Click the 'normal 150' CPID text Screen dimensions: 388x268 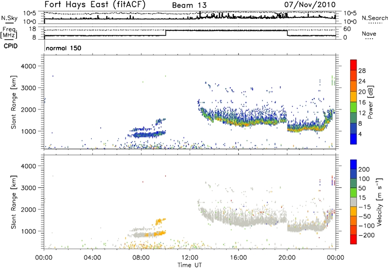[x=64, y=48]
